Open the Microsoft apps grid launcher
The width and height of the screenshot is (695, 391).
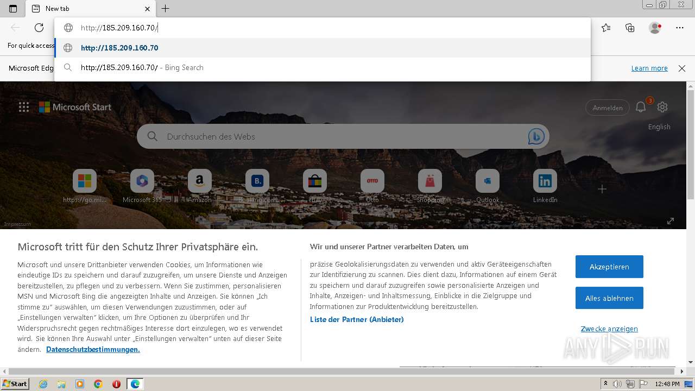tap(24, 107)
